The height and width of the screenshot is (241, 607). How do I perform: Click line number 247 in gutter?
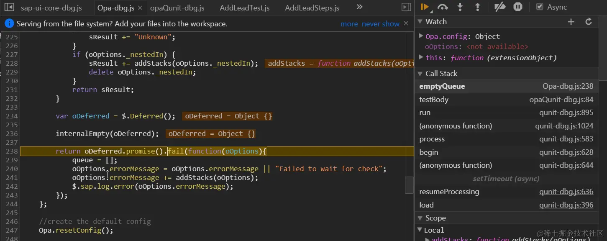(x=11, y=230)
